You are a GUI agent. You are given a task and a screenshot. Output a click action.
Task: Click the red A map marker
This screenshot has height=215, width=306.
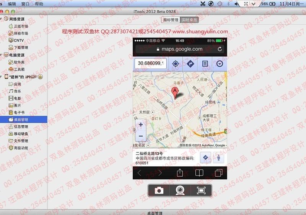tap(175, 93)
